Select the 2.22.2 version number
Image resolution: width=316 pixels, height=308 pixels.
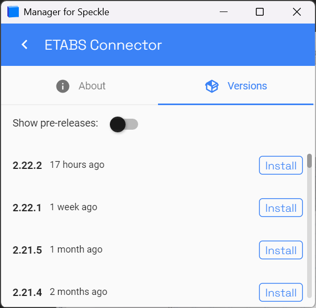(27, 165)
